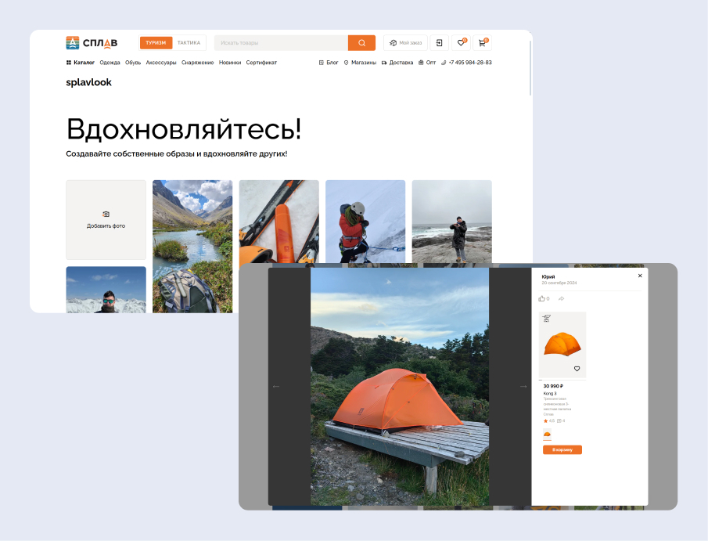The height and width of the screenshot is (541, 708).
Task: Click the login door icon in header
Action: point(440,43)
